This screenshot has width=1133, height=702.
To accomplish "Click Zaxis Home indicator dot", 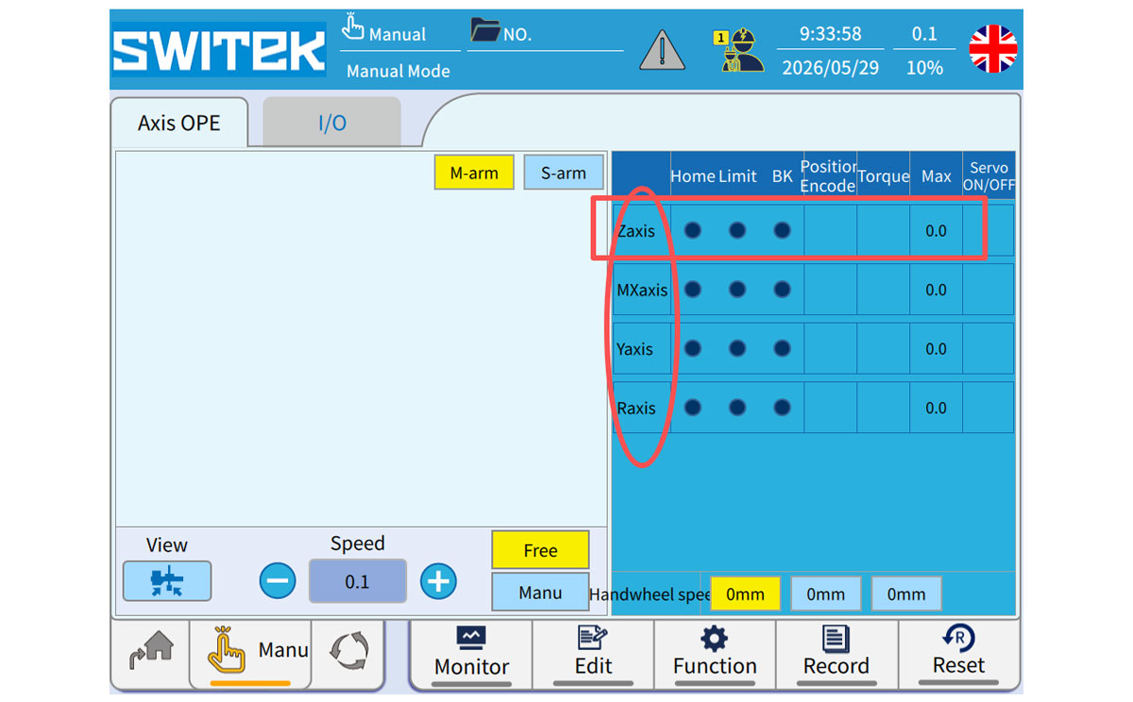I will tap(693, 230).
